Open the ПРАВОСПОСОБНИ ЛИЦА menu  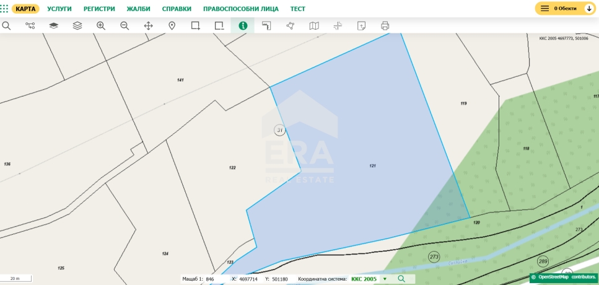coord(241,9)
